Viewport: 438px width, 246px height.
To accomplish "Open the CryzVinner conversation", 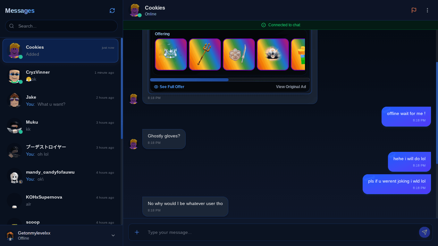I will [x=60, y=76].
